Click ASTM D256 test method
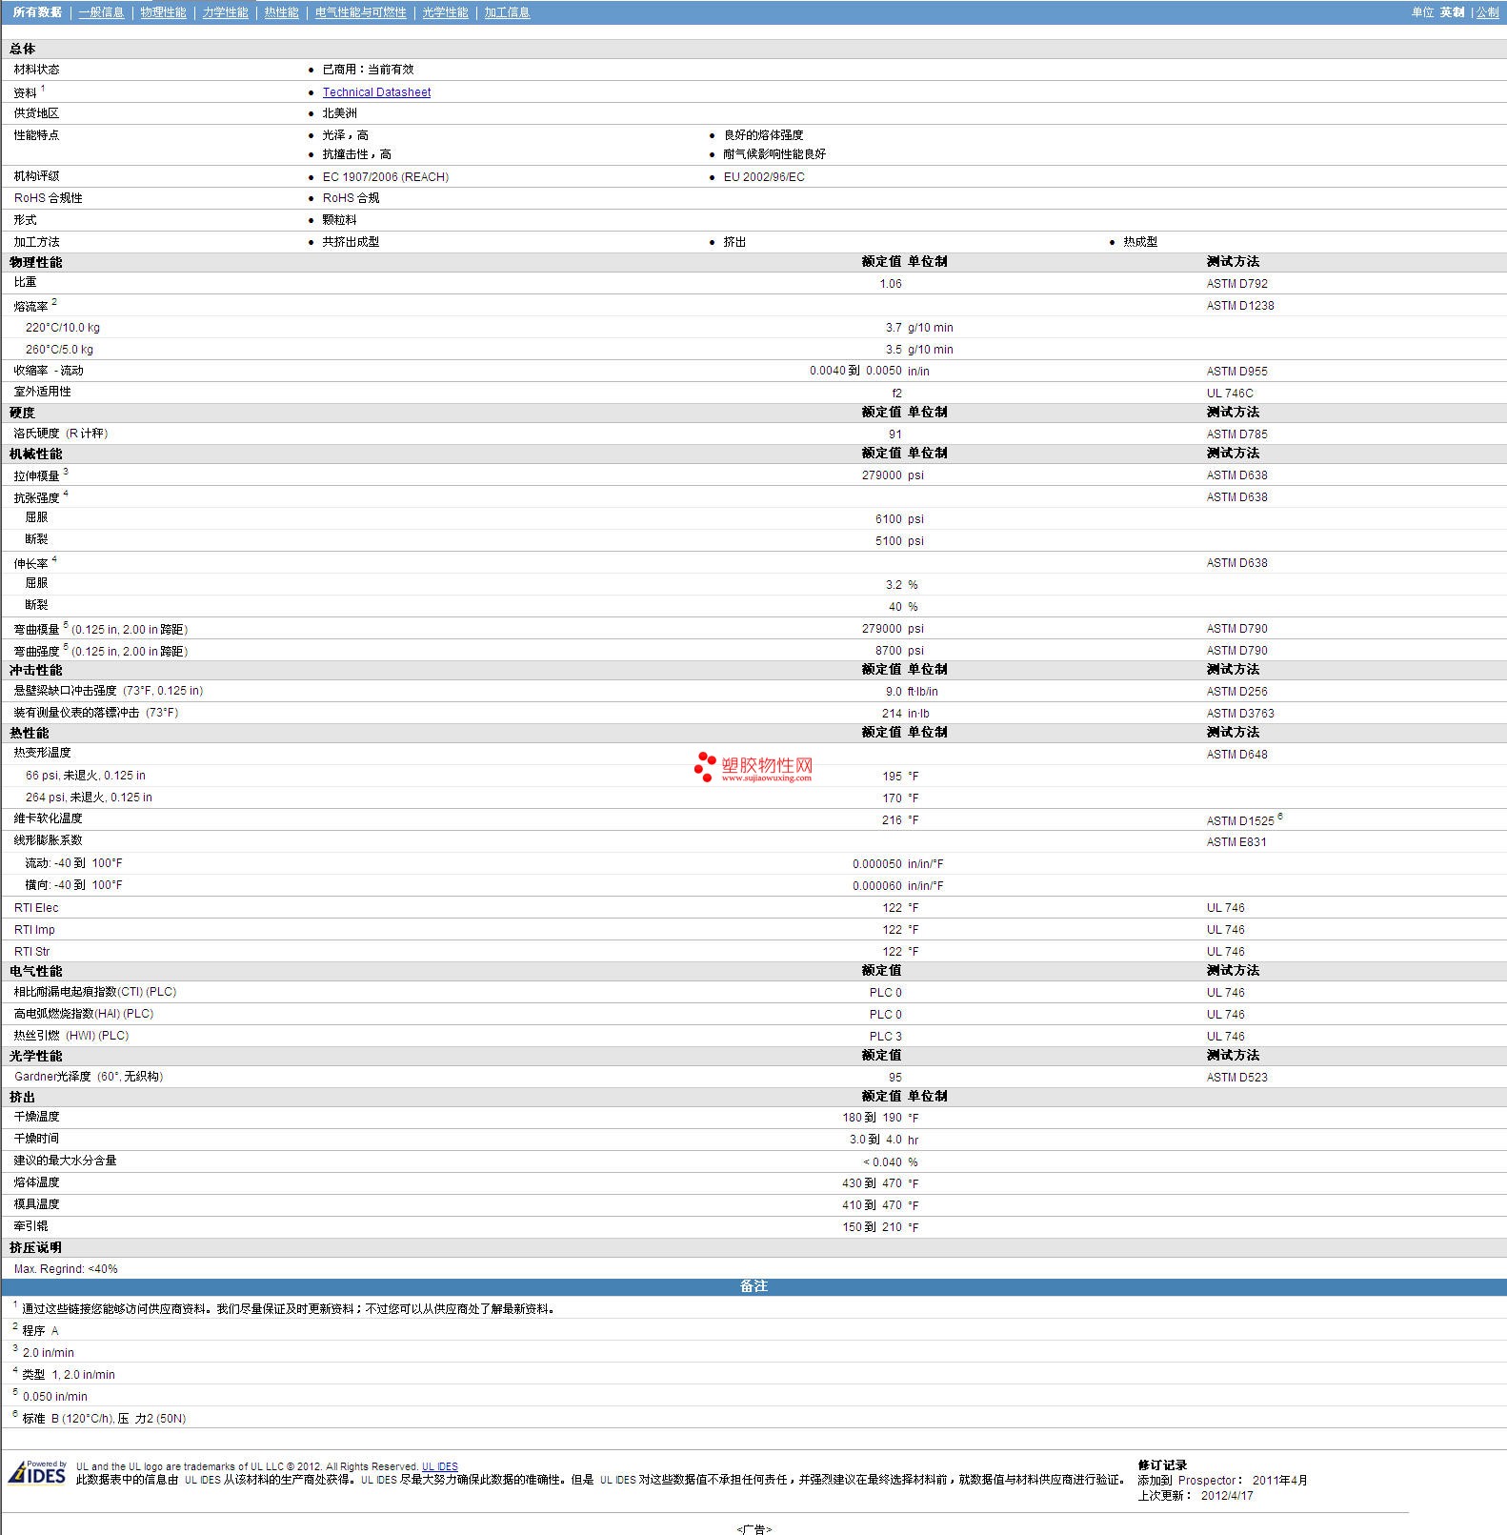Screen dimensions: 1507x1535 click(1236, 692)
